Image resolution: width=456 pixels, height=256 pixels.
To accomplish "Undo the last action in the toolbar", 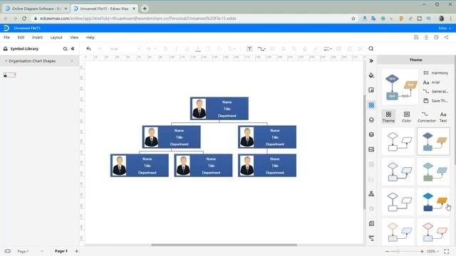I will (x=88, y=49).
